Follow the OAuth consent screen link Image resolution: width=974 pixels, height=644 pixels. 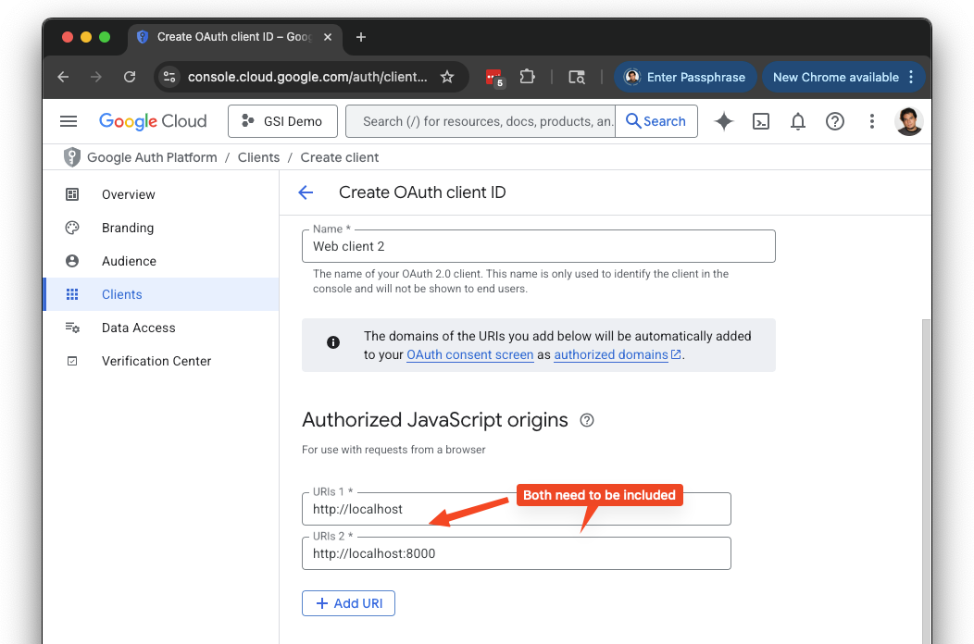[469, 354]
